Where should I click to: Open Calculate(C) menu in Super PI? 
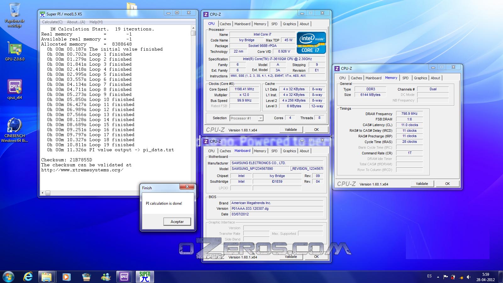(52, 22)
